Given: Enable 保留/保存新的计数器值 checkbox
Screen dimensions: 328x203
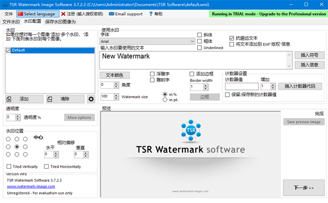Looking at the screenshot, I should [x=228, y=95].
